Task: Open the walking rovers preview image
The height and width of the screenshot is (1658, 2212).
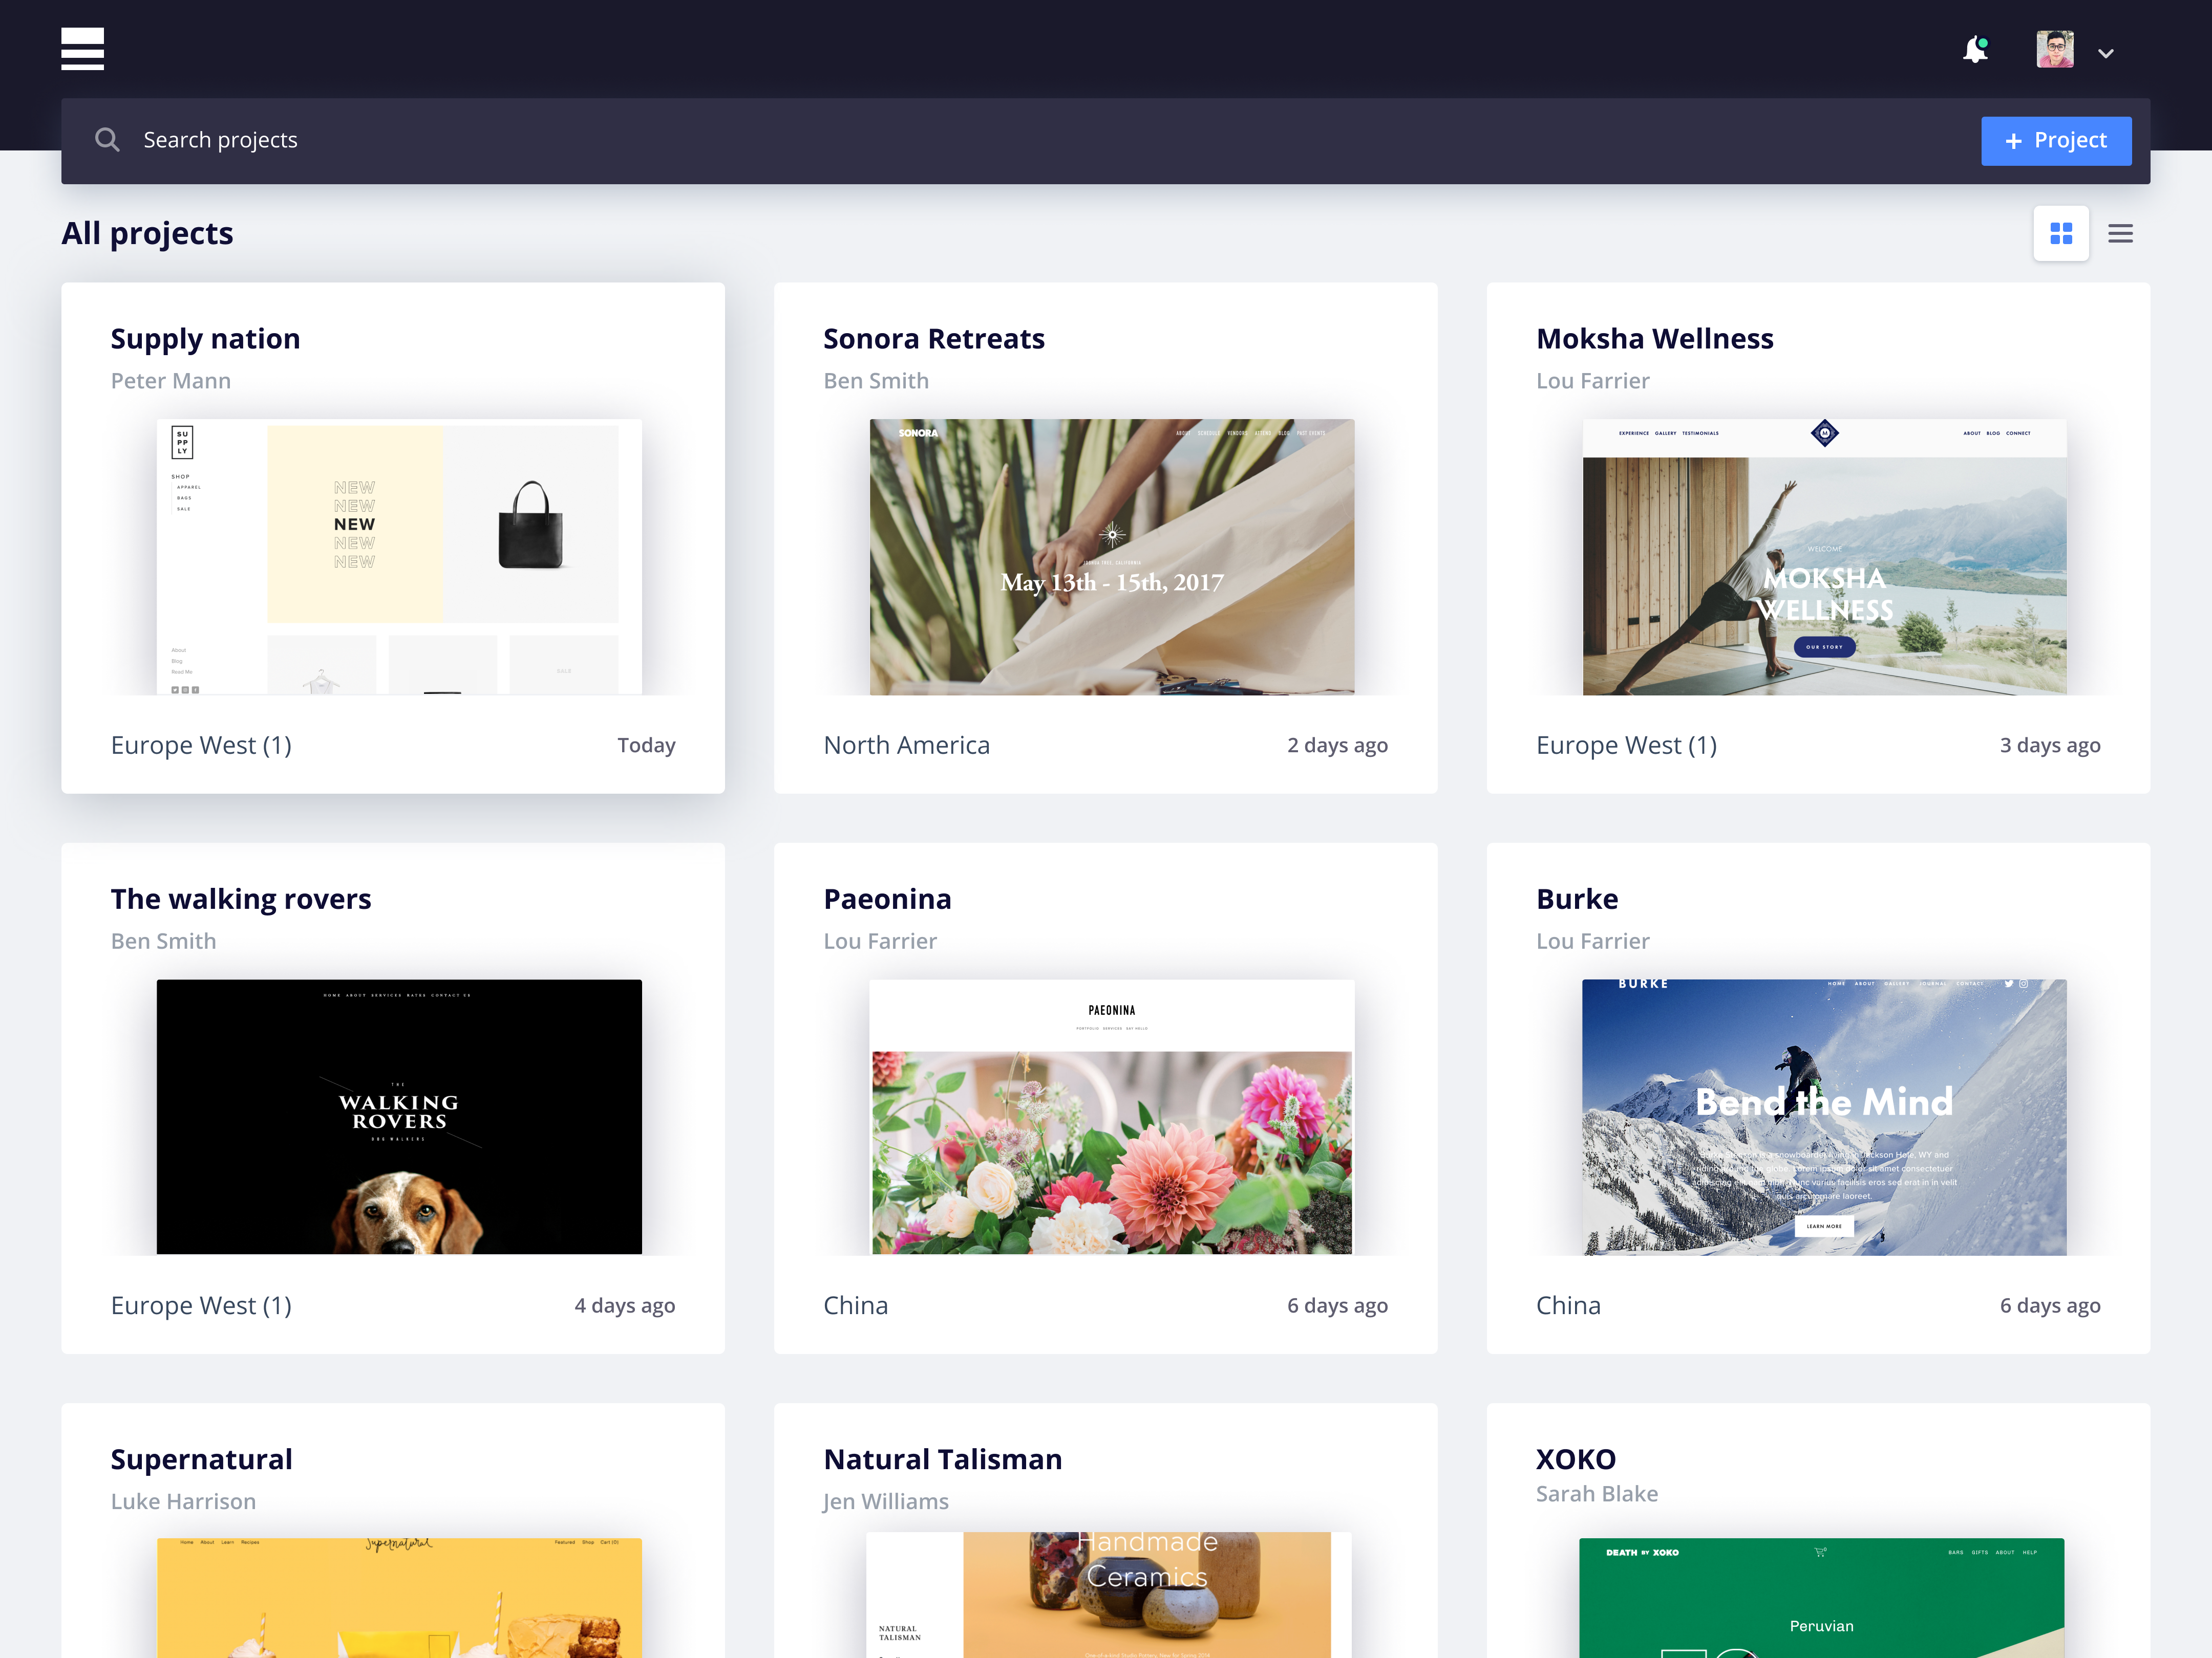Action: [399, 1116]
